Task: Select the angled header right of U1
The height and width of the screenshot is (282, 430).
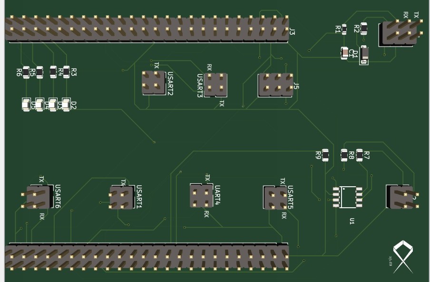Action: pos(402,196)
